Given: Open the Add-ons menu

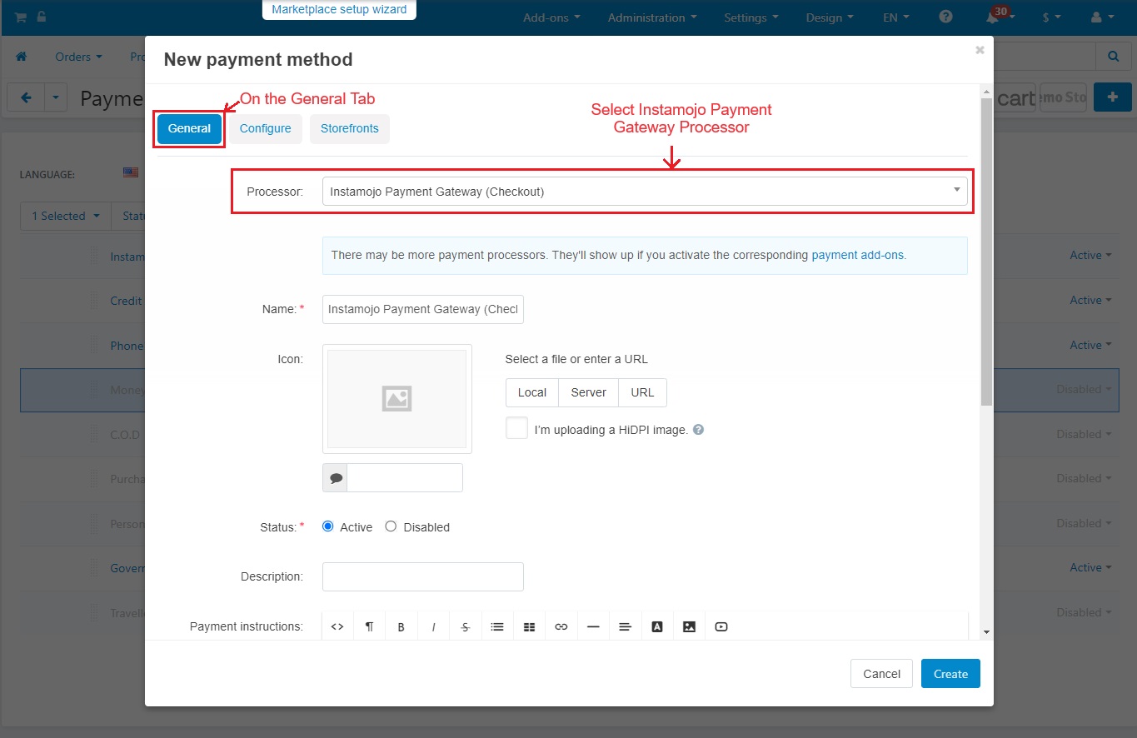Looking at the screenshot, I should tap(551, 17).
